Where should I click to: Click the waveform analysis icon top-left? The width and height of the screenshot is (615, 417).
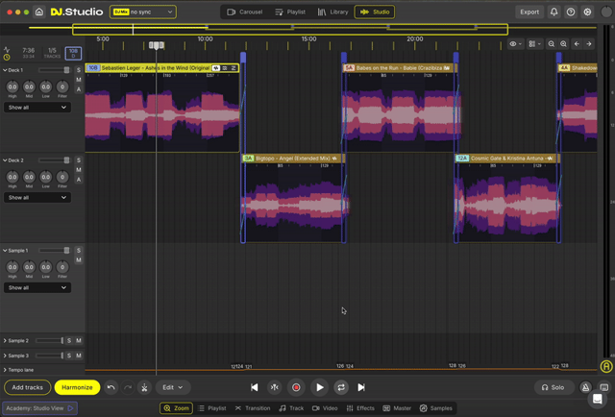pos(7,49)
